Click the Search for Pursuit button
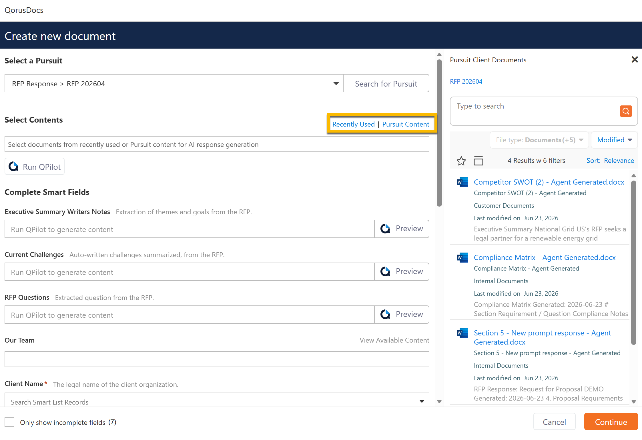 click(386, 83)
